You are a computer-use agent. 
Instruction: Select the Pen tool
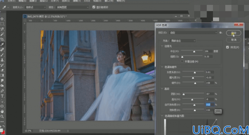pos(2,91)
